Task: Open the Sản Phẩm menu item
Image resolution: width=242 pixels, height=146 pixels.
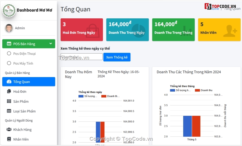Action: pyautogui.click(x=21, y=101)
